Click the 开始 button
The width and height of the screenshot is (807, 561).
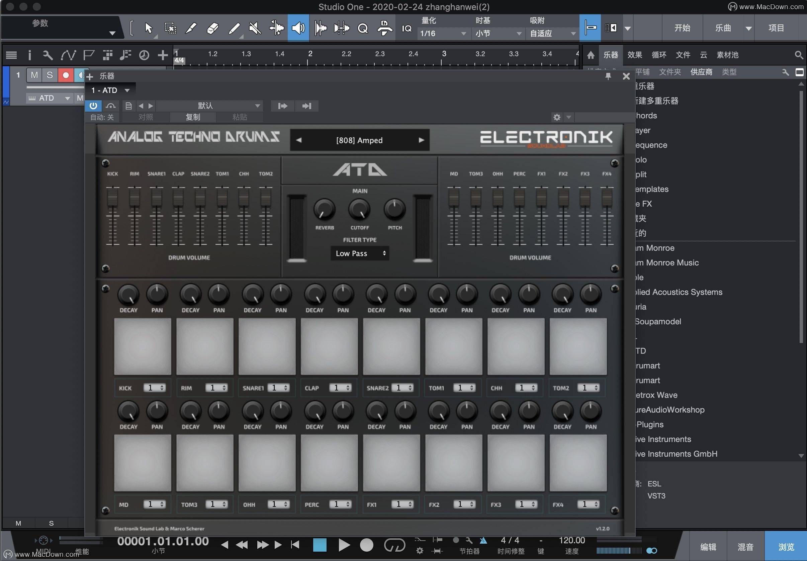(x=682, y=28)
